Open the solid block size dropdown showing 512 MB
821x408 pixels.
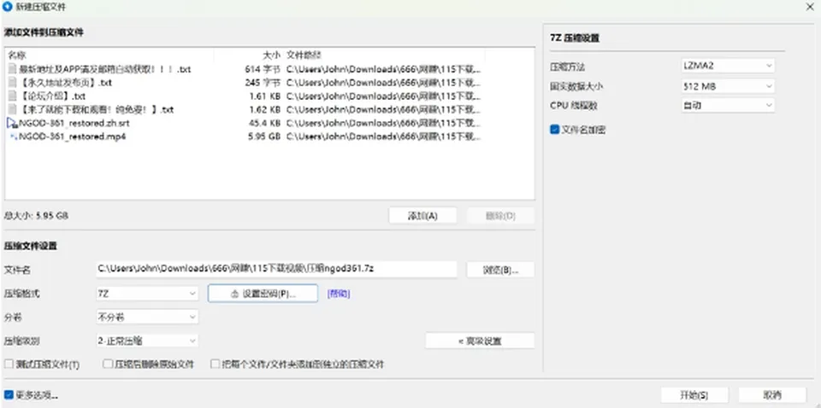[x=727, y=86]
